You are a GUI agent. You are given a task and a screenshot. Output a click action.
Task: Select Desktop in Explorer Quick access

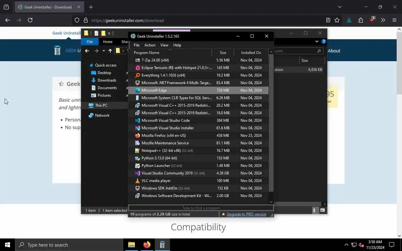(104, 72)
